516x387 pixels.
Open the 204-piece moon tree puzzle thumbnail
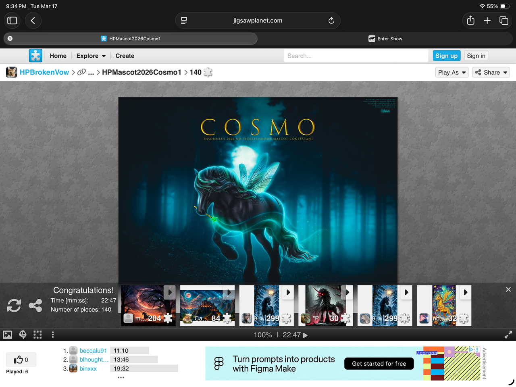[x=148, y=305]
